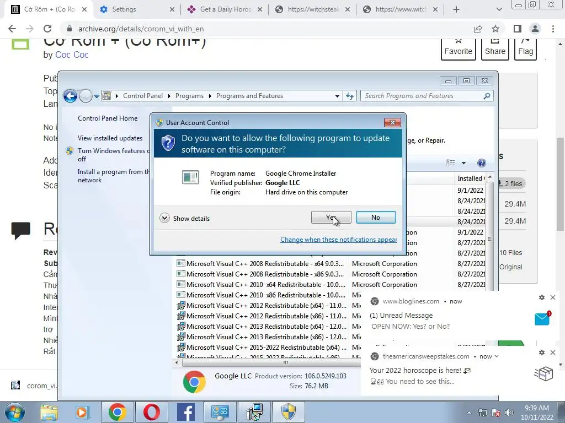Image resolution: width=565 pixels, height=423 pixels.
Task: Share this page icon in address bar
Action: (x=478, y=29)
